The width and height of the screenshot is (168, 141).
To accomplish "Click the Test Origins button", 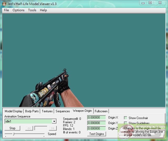I will pyautogui.click(x=97, y=134).
